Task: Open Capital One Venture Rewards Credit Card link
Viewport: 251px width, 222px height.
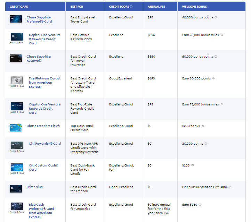Action: point(44,109)
